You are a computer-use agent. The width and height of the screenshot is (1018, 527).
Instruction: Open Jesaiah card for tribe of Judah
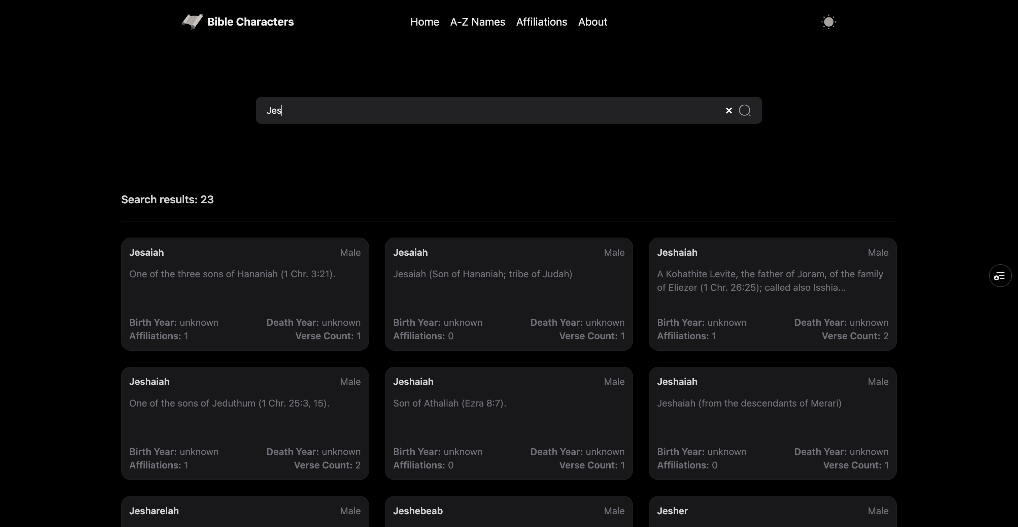[x=509, y=294]
